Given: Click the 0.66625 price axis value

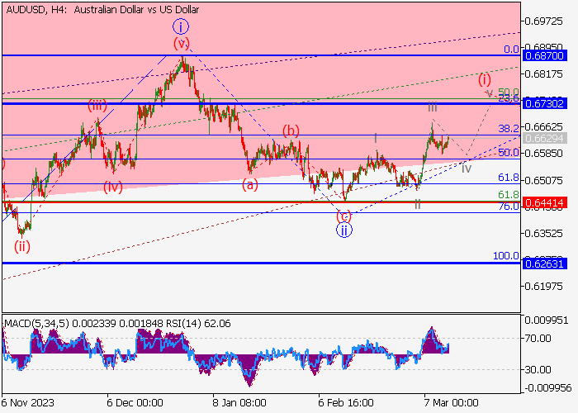Looking at the screenshot, I should 543,127.
